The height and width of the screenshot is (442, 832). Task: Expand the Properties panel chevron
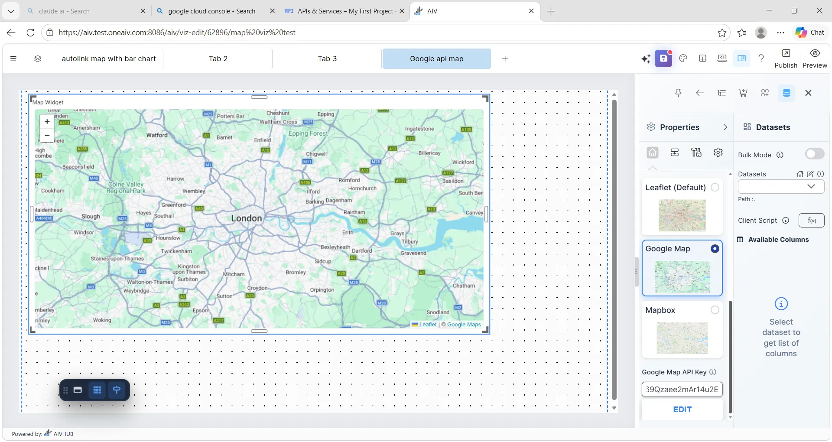725,127
